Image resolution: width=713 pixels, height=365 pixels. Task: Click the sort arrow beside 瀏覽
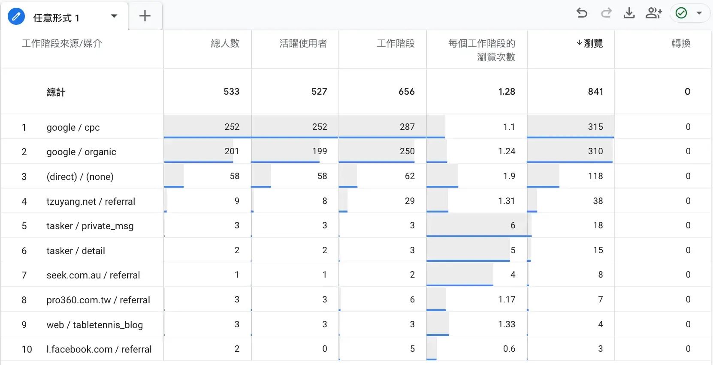[579, 43]
